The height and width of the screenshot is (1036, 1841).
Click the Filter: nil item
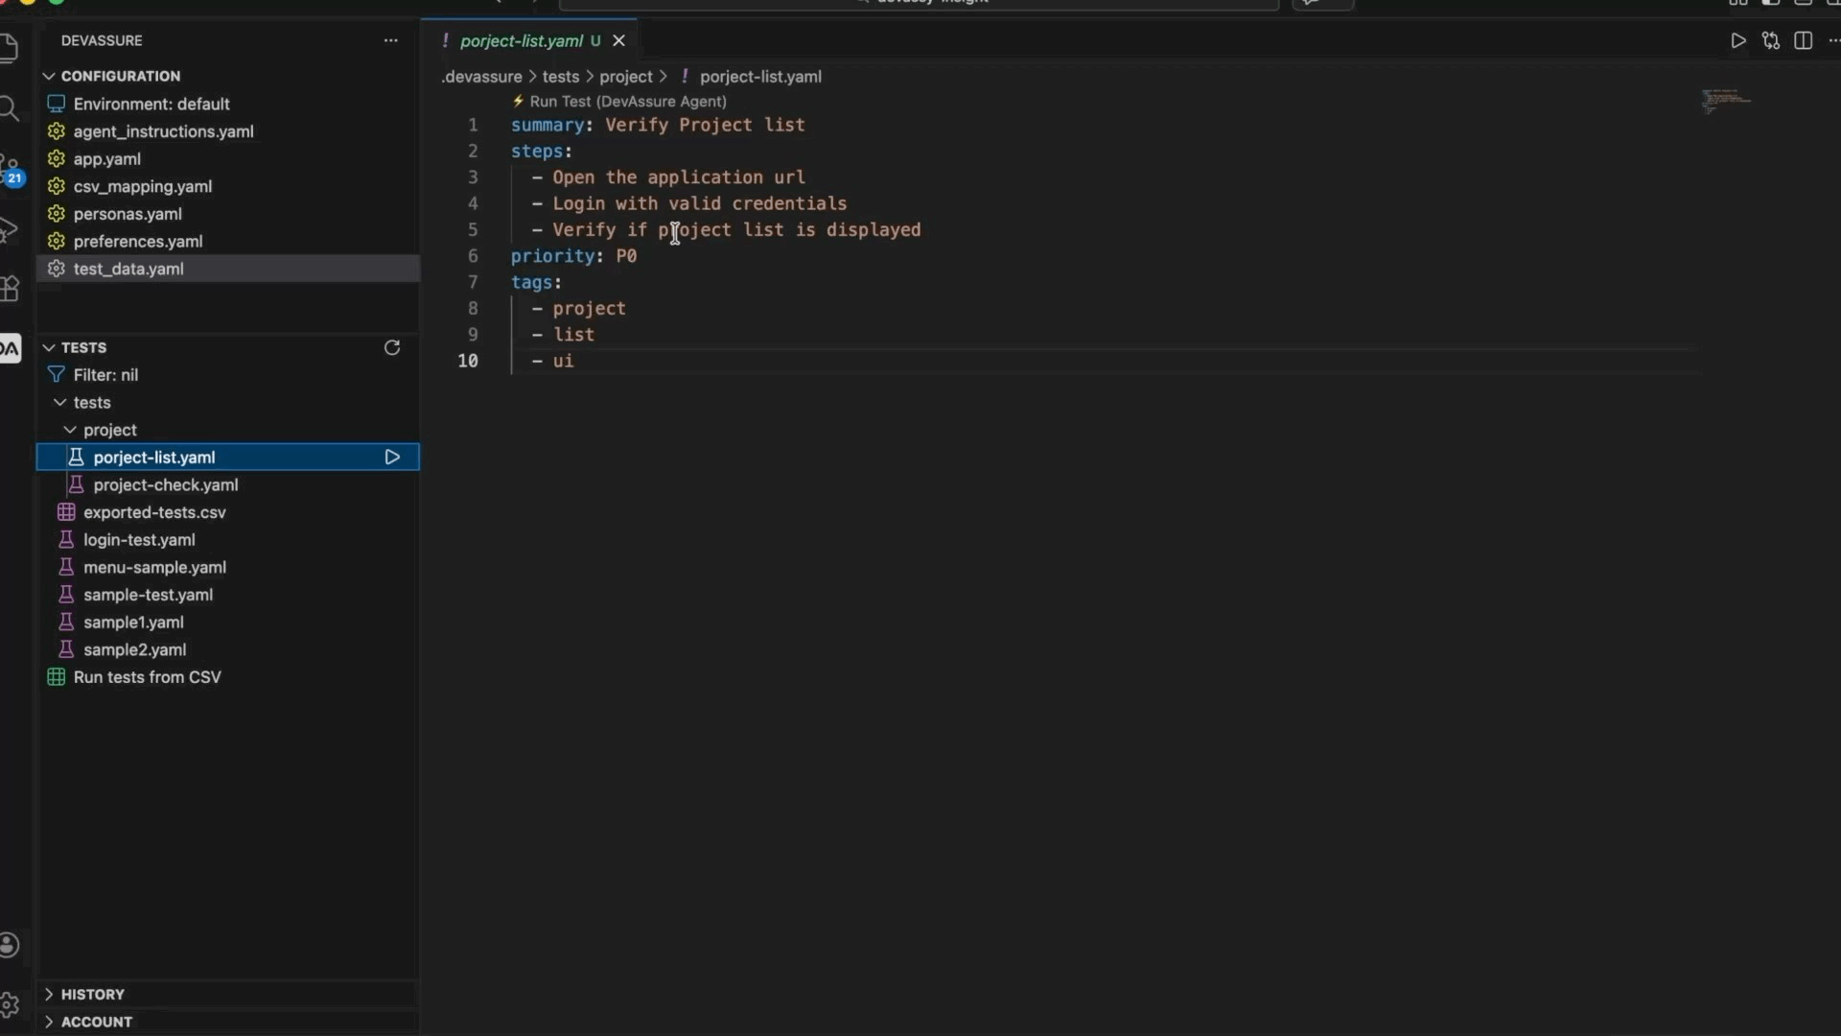tap(105, 375)
